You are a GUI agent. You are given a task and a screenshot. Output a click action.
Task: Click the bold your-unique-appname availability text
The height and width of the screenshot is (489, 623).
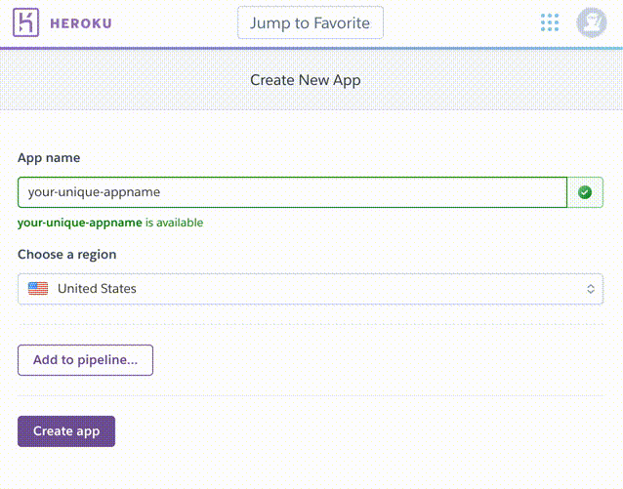[80, 223]
